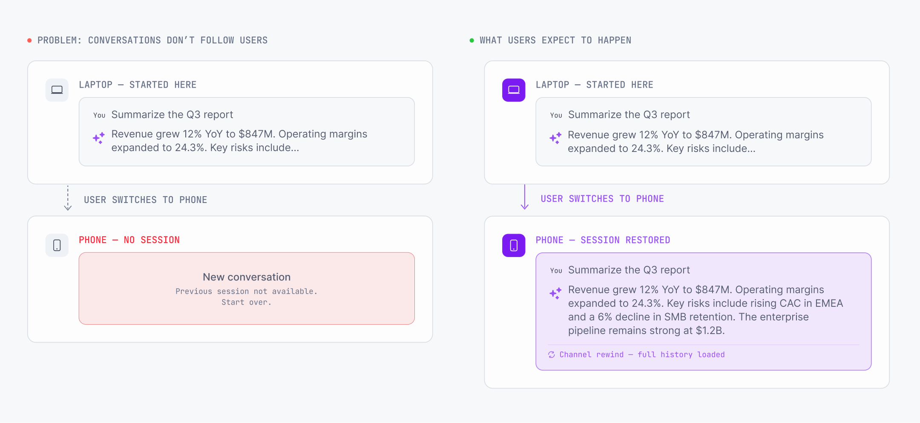Click the dashed gray arrow to phone

(68, 198)
